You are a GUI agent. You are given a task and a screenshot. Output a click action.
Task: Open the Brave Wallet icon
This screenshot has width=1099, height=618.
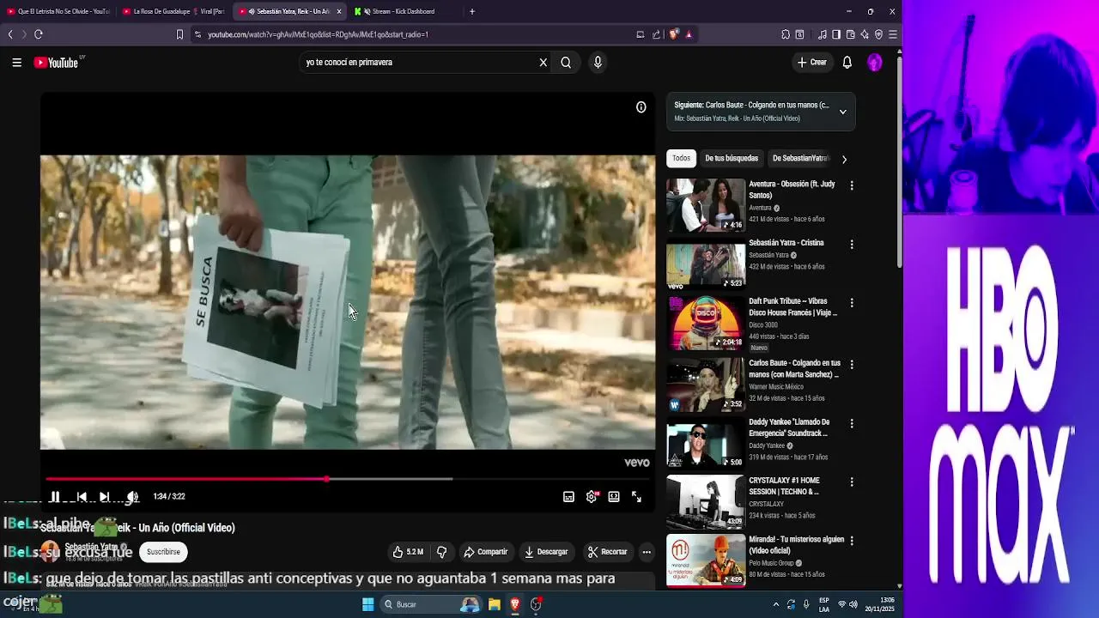[x=850, y=34]
